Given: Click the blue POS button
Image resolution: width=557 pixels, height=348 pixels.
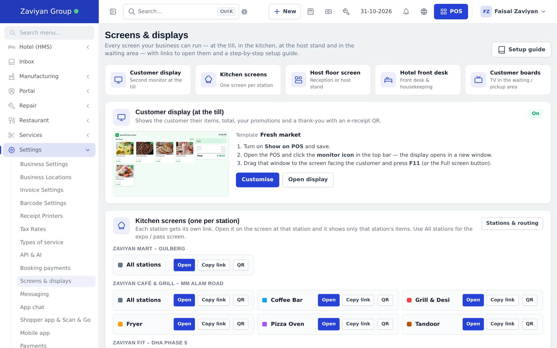Looking at the screenshot, I should pos(451,12).
